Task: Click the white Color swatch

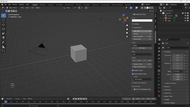Action: 142,21
